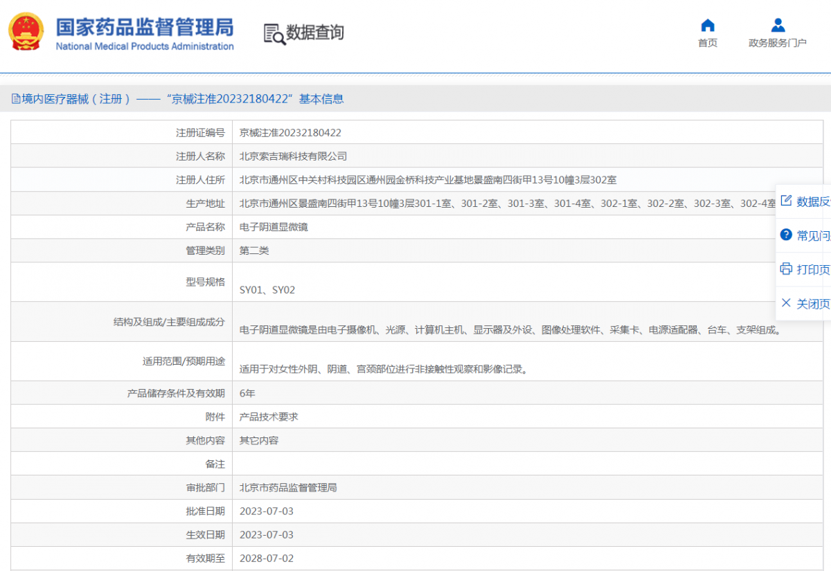
Task: Click the 数据反馈 edit-pencil icon
Action: (x=787, y=200)
